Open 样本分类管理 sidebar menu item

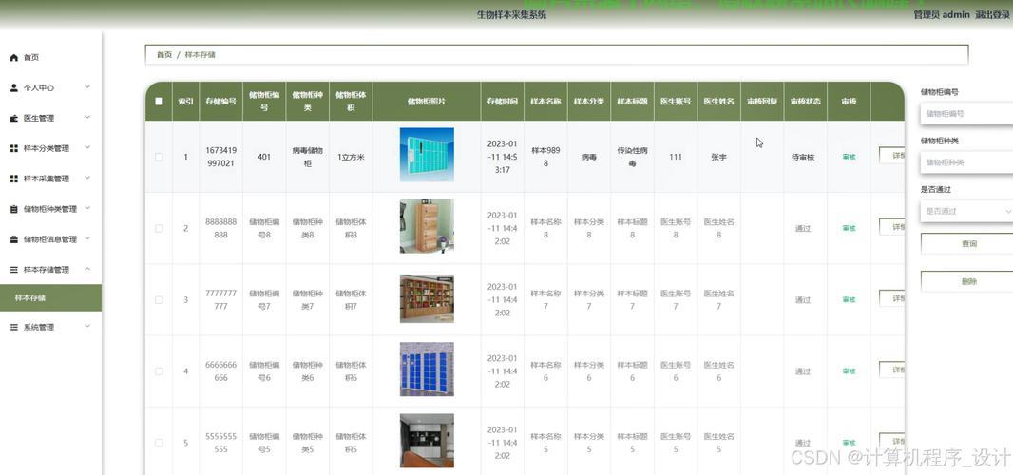coord(50,148)
